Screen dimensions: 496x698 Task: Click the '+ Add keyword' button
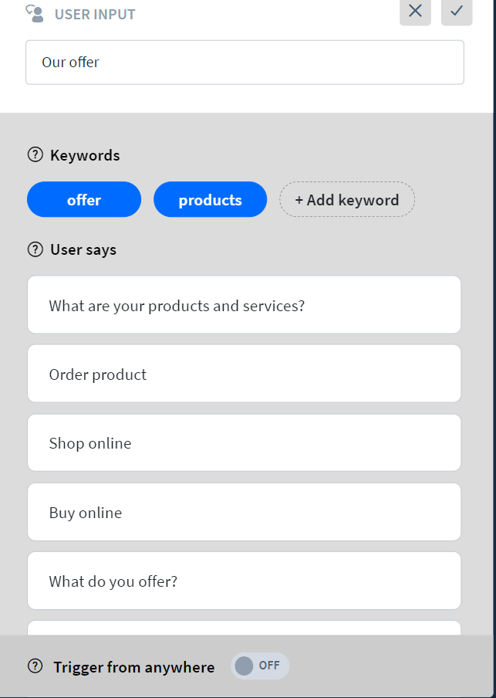(346, 199)
